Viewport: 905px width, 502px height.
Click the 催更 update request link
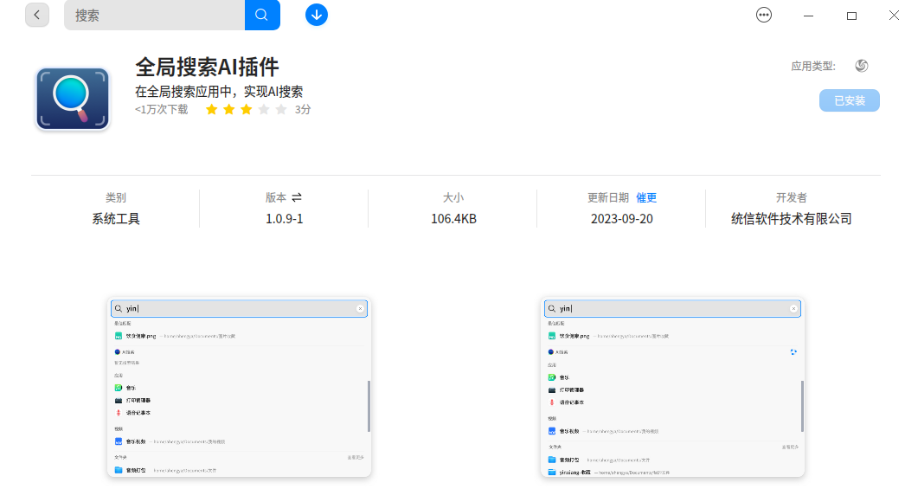coord(646,197)
